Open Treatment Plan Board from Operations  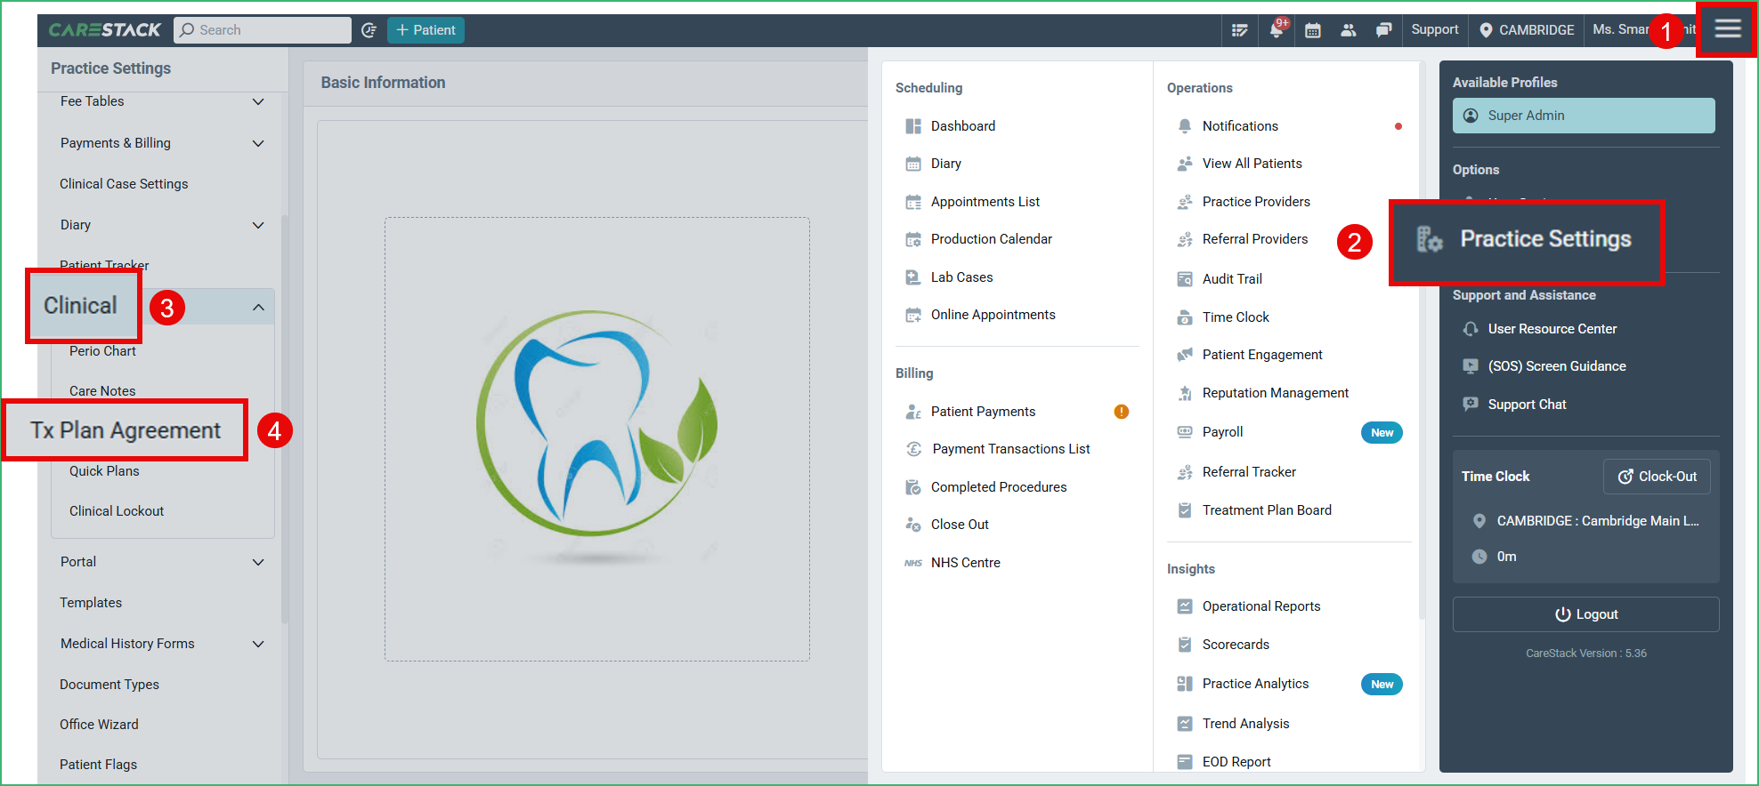(x=1266, y=510)
